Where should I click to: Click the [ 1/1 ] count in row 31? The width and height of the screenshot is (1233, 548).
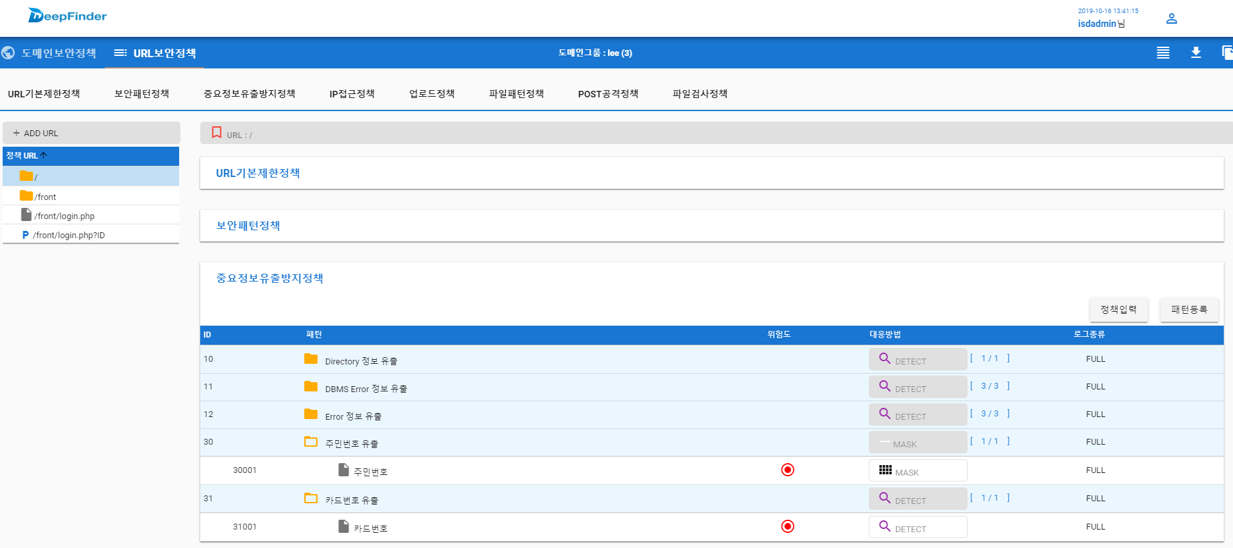pos(990,498)
